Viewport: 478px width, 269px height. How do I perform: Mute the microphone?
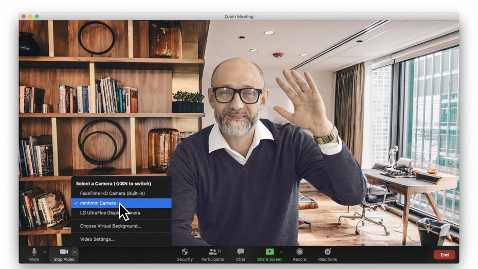[34, 252]
